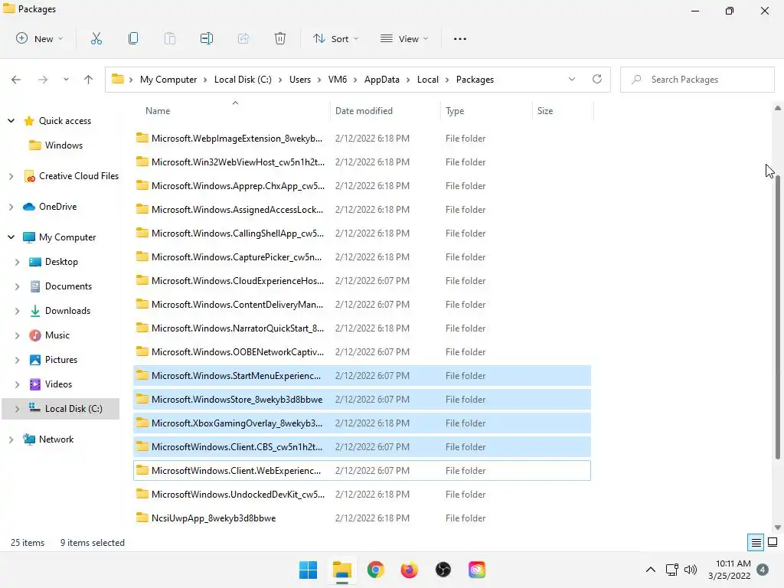Select Local Disk (C:) in navigation pane

click(x=60, y=409)
